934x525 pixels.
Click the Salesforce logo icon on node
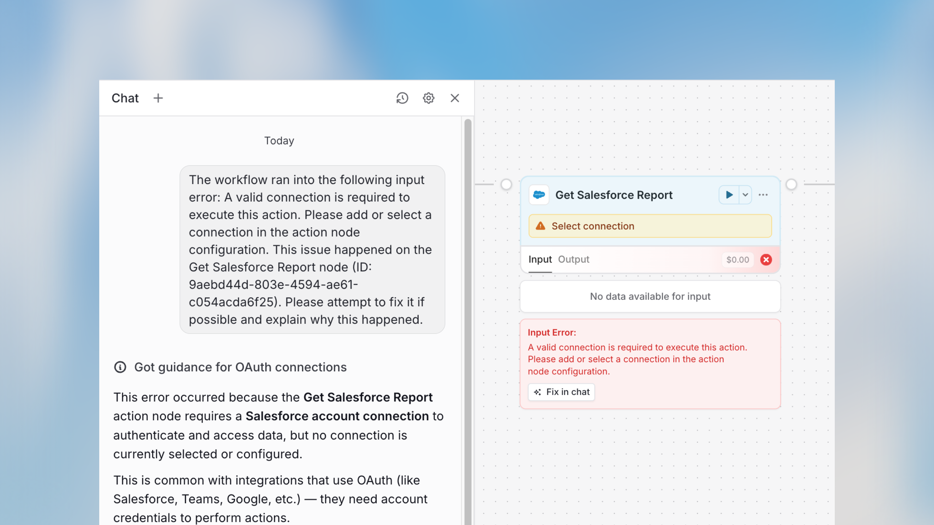pyautogui.click(x=539, y=195)
